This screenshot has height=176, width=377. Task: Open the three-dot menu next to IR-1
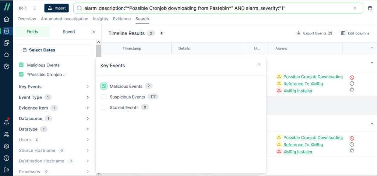35,8
